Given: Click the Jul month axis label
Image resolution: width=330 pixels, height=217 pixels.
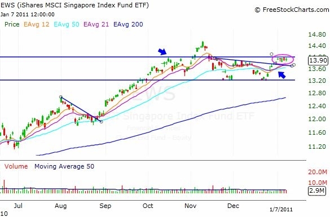Looking at the screenshot, I should pyautogui.click(x=18, y=206).
